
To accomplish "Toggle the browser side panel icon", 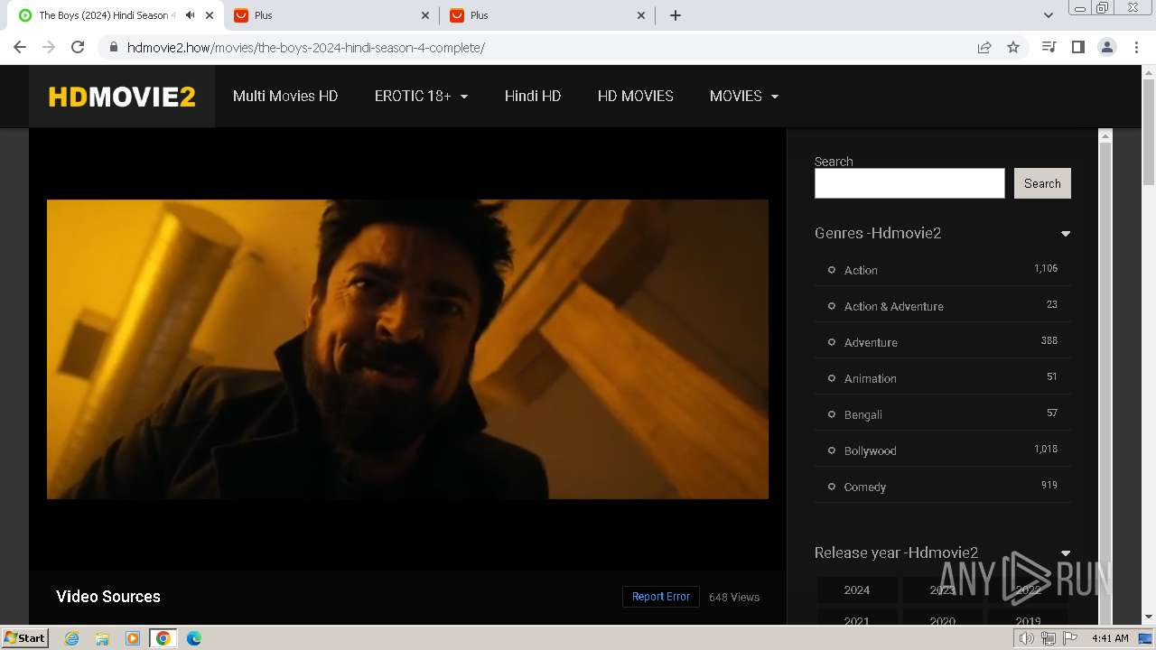I will 1077,47.
